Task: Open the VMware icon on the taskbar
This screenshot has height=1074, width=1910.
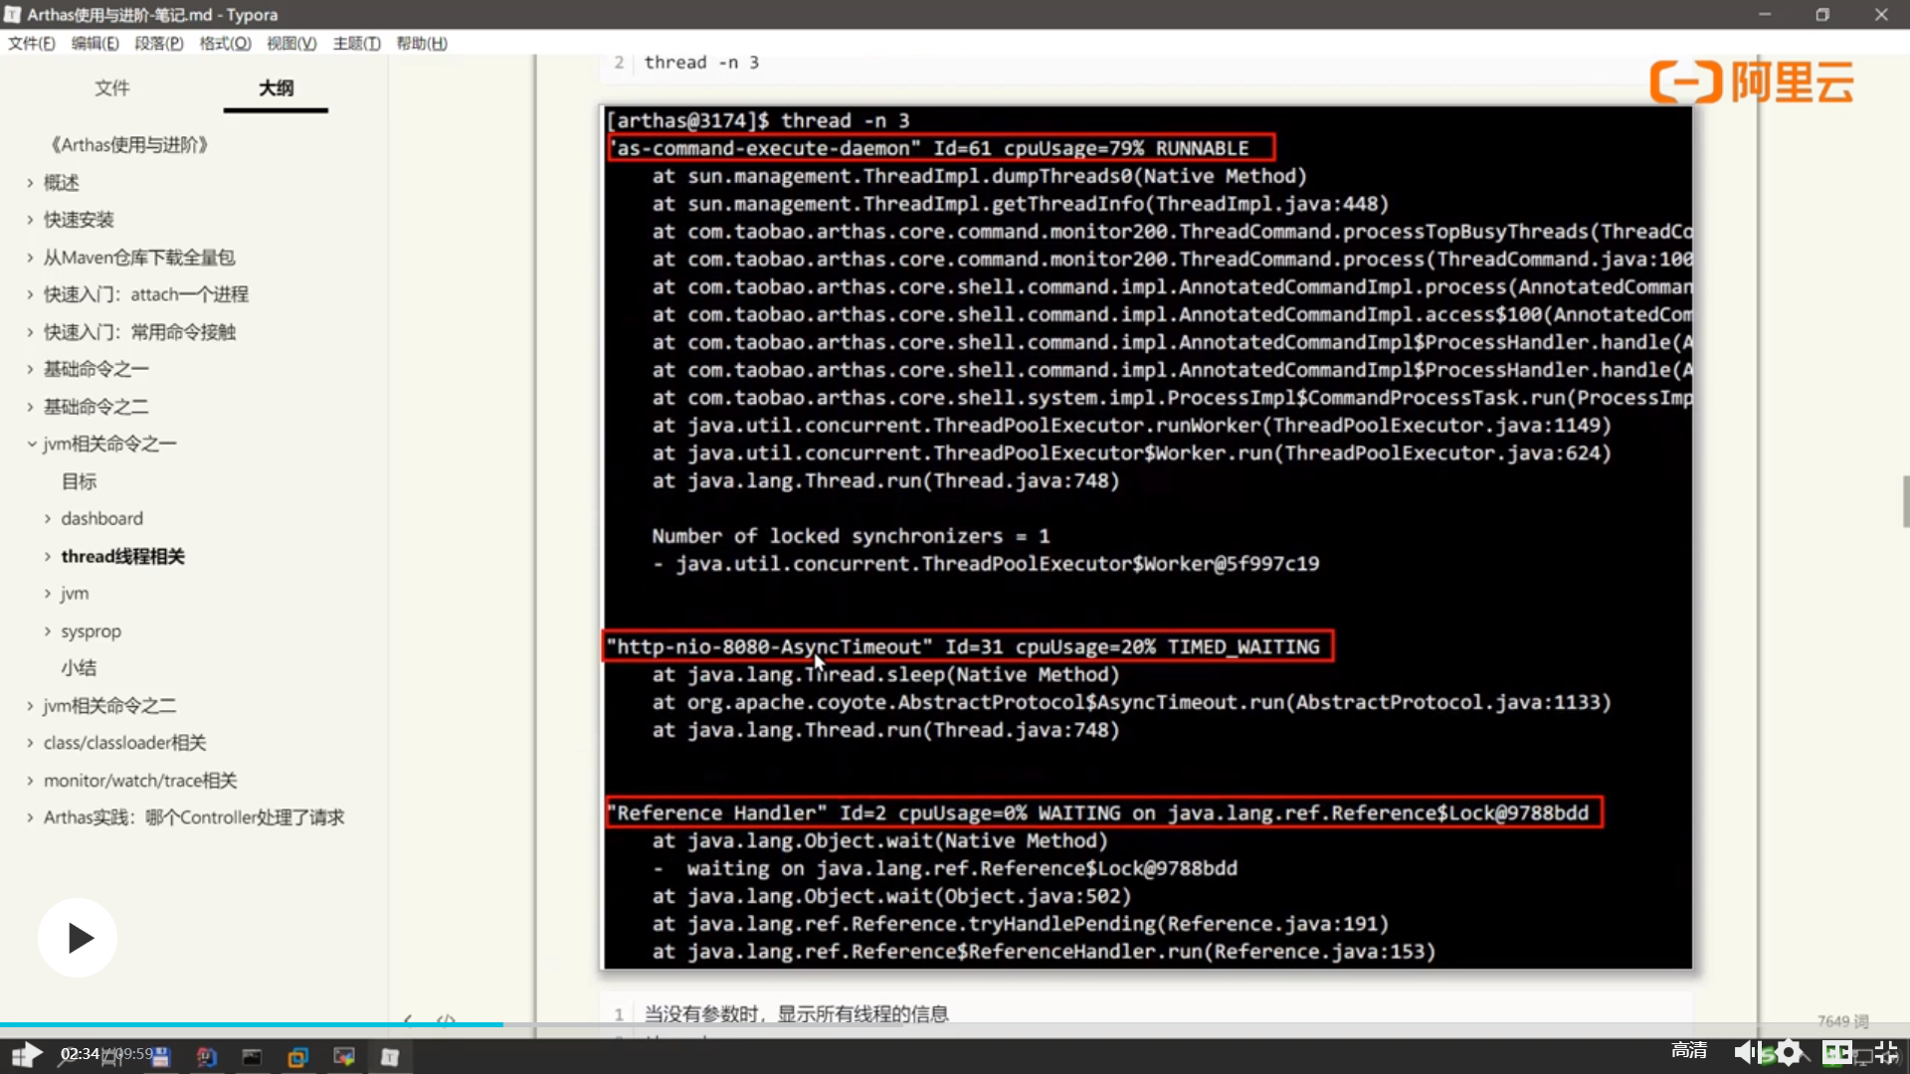Action: 297,1057
